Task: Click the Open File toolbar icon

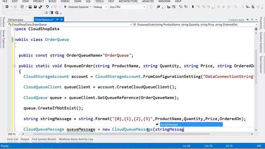Action: pos(30,7)
